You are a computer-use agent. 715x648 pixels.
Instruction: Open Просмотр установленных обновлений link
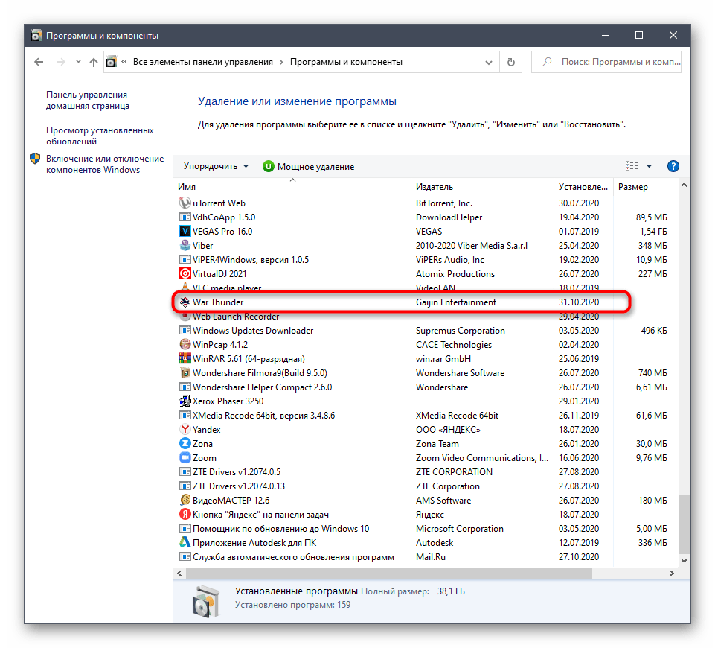coord(100,136)
